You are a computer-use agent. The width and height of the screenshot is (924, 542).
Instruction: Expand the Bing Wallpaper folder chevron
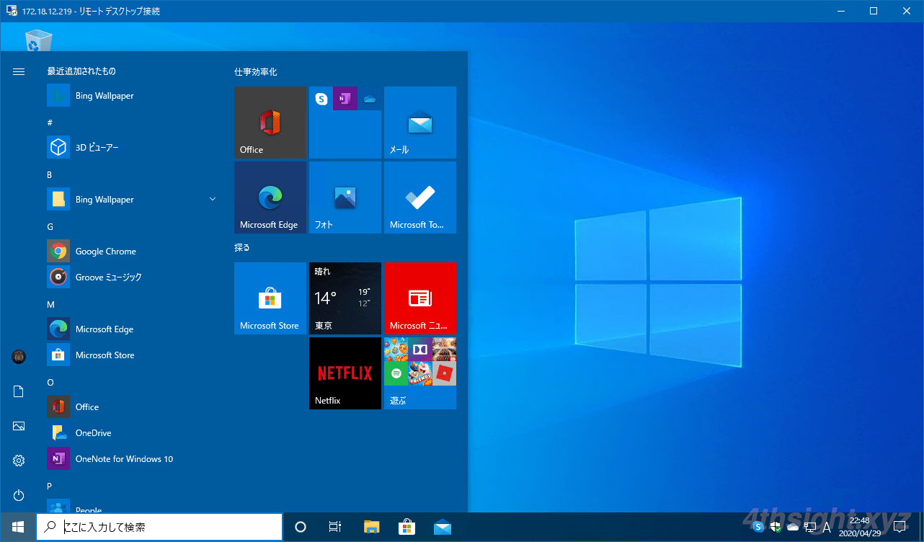pos(213,199)
